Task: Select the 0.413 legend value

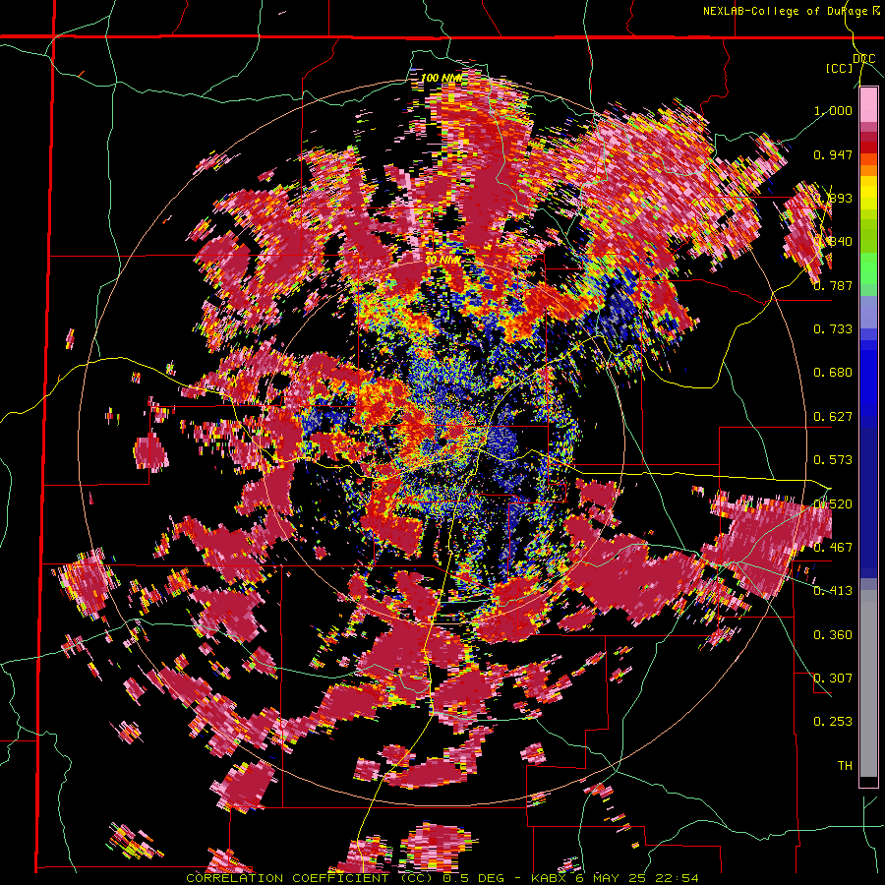Action: point(833,591)
